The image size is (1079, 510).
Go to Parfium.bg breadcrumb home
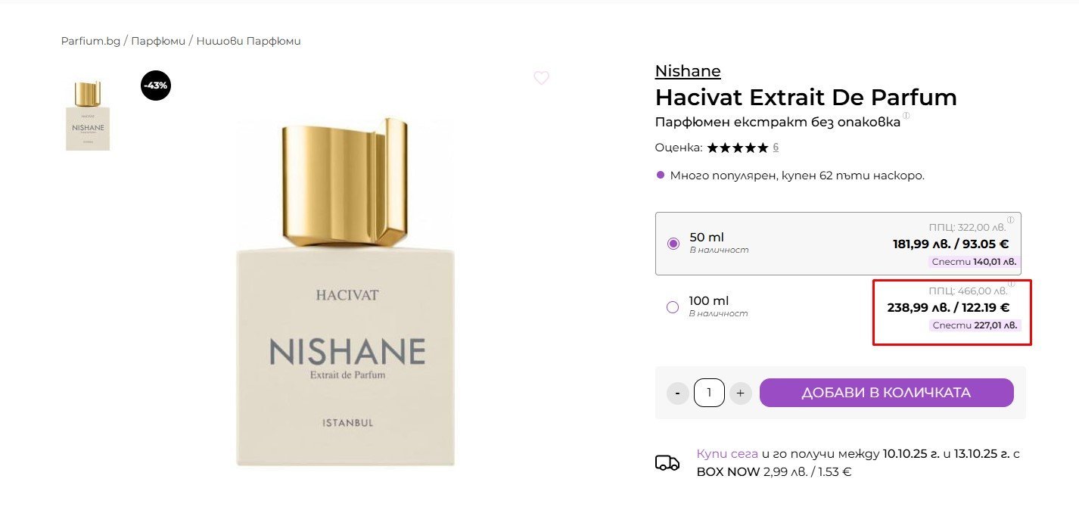tap(91, 41)
